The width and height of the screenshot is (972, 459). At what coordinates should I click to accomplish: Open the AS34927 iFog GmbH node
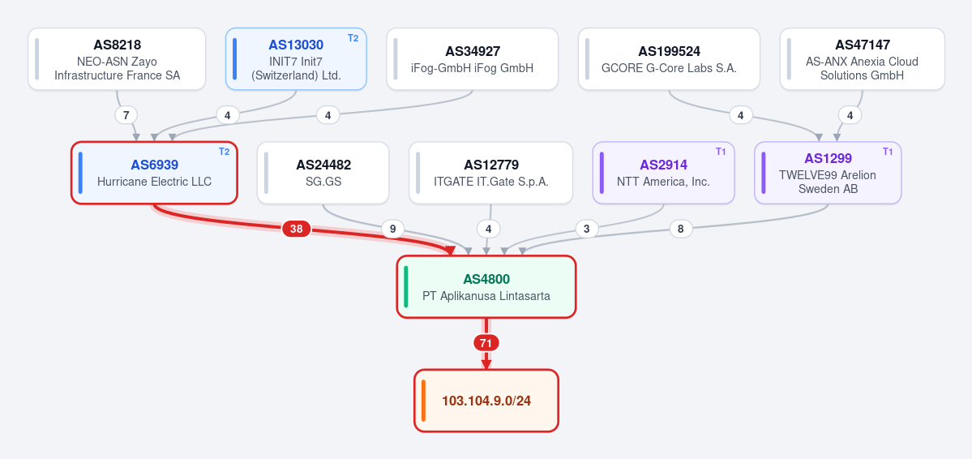tap(473, 59)
